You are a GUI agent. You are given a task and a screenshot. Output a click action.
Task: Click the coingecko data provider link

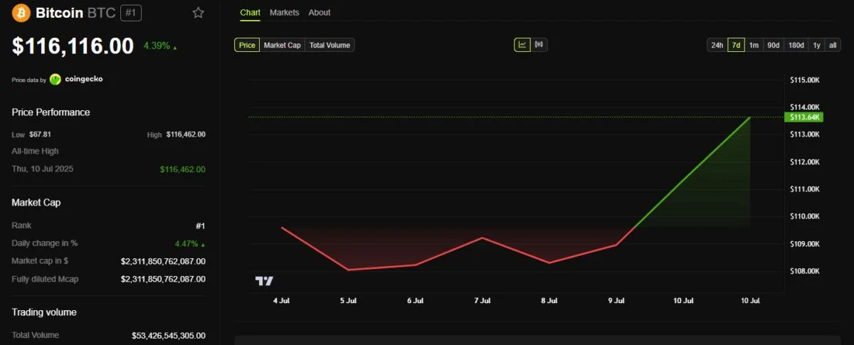coord(76,79)
